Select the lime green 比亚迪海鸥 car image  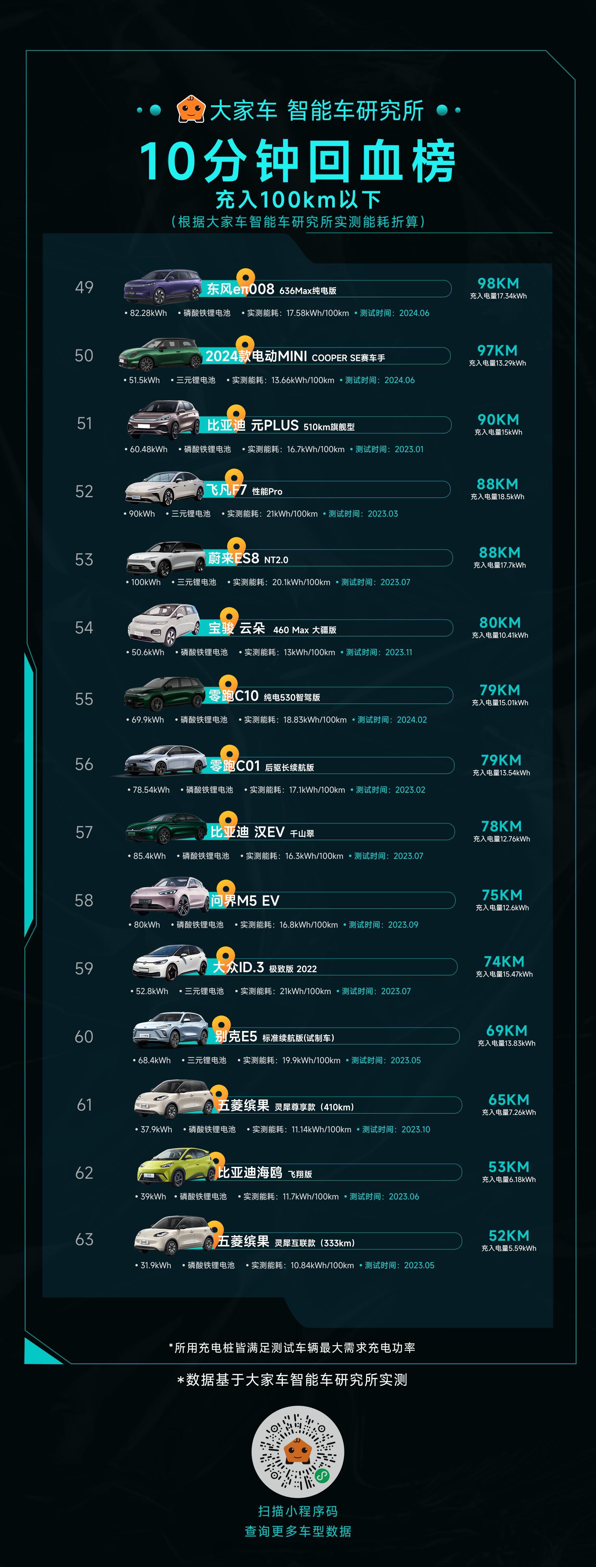(177, 1167)
